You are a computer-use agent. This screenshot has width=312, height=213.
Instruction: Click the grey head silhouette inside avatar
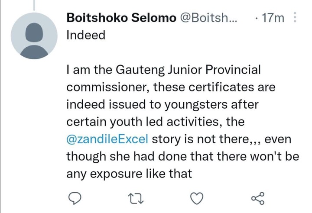click(x=34, y=32)
